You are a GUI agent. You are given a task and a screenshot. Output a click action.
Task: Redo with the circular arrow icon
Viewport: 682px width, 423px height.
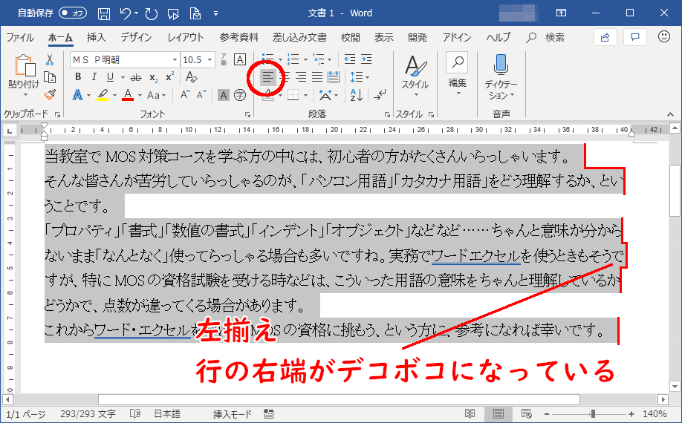pyautogui.click(x=151, y=14)
